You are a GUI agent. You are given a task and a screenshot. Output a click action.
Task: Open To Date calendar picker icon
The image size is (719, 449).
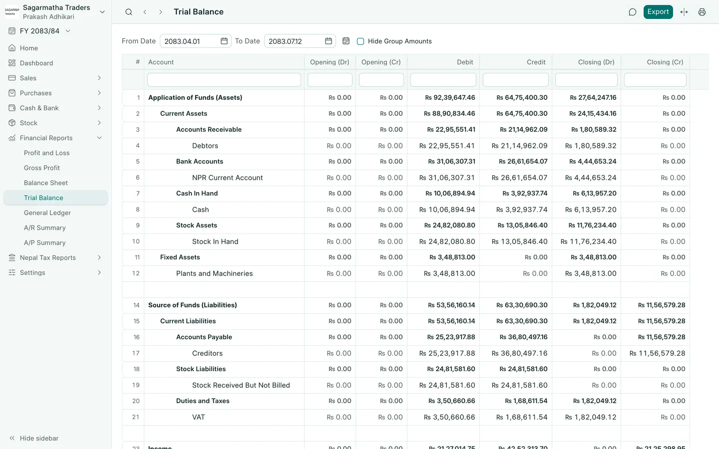329,41
